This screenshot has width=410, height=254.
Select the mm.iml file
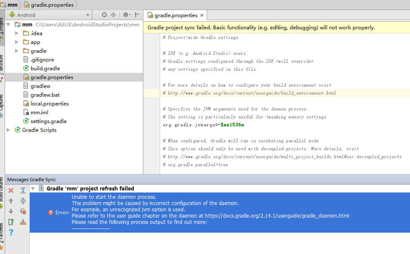[39, 113]
